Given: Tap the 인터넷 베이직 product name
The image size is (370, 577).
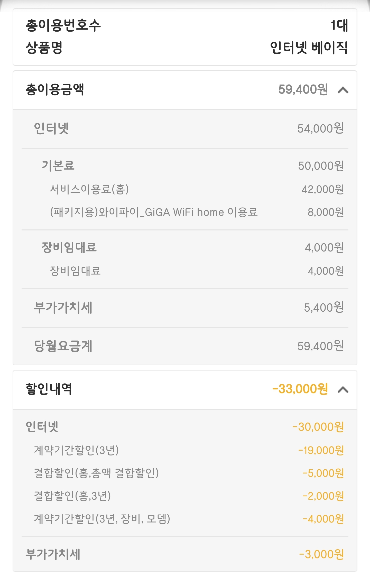Looking at the screenshot, I should coord(309,48).
